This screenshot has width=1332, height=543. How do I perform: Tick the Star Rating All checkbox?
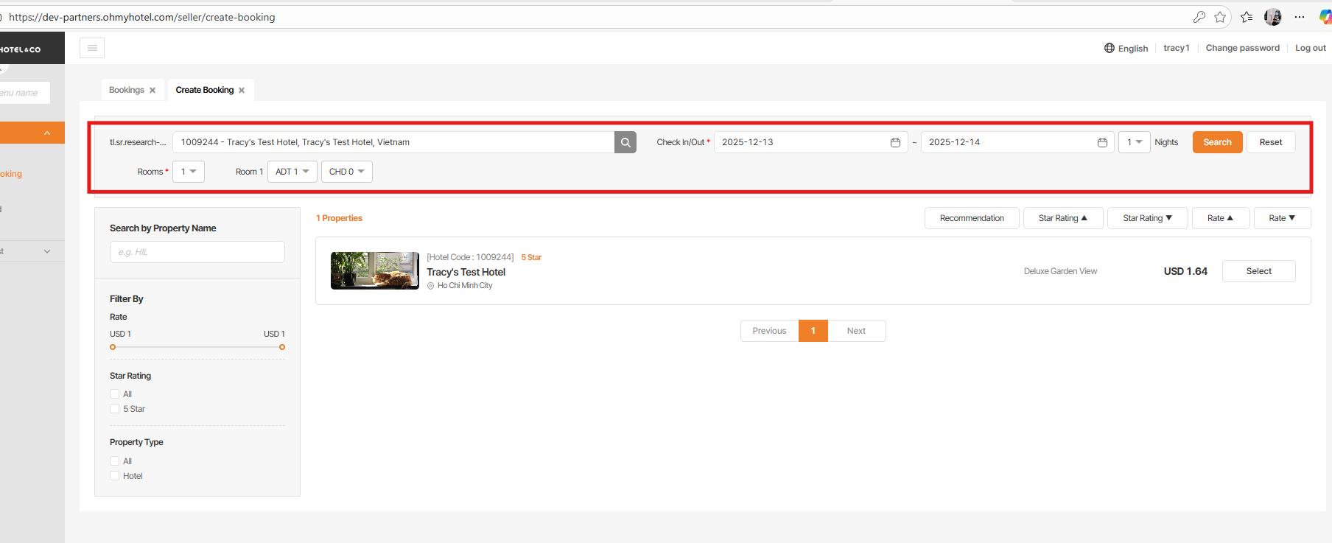tap(114, 394)
